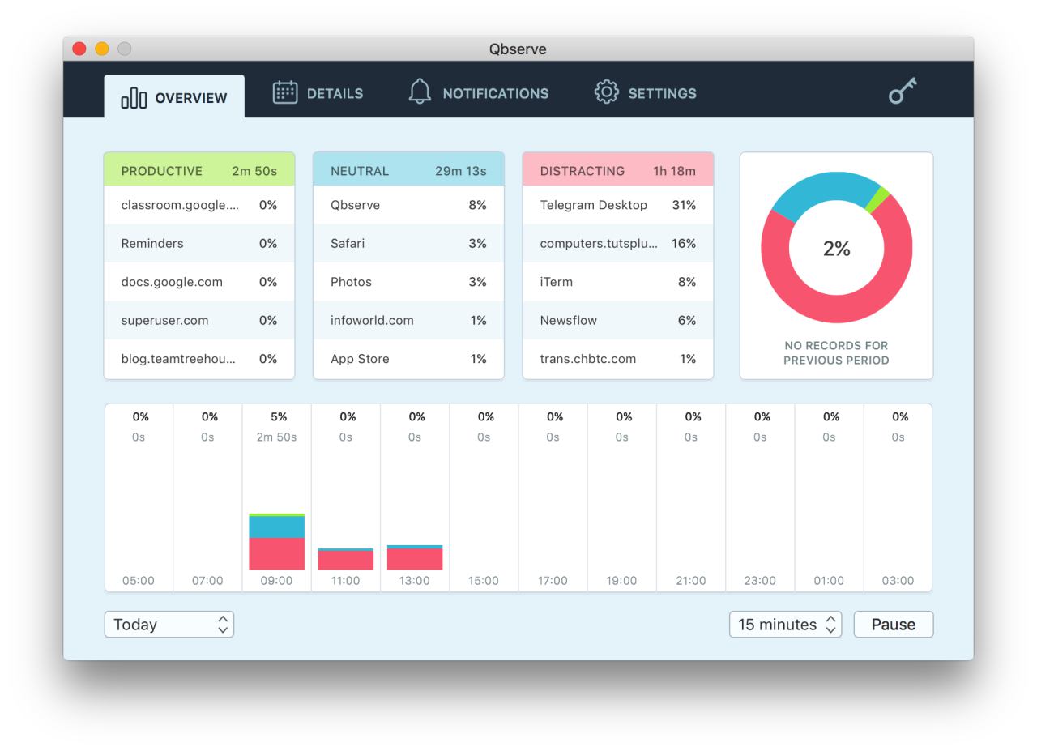Screen dimensions: 1037x751
Task: Click the bar chart Overview icon
Action: 134,99
